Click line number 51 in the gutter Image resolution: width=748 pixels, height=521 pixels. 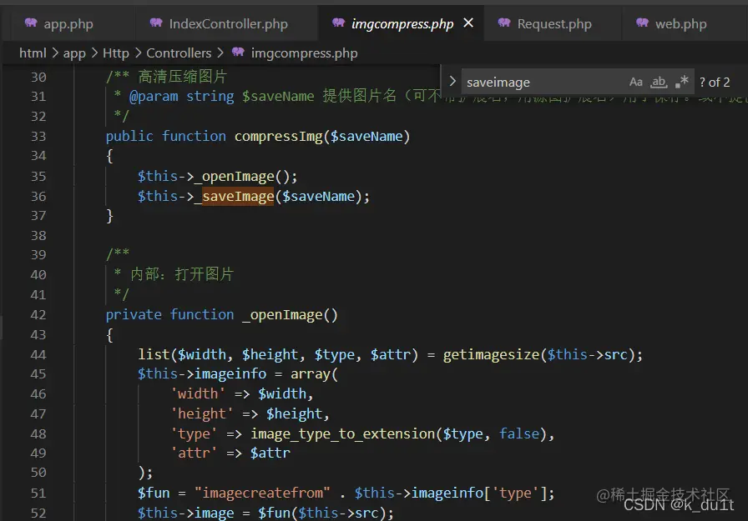[x=38, y=493]
